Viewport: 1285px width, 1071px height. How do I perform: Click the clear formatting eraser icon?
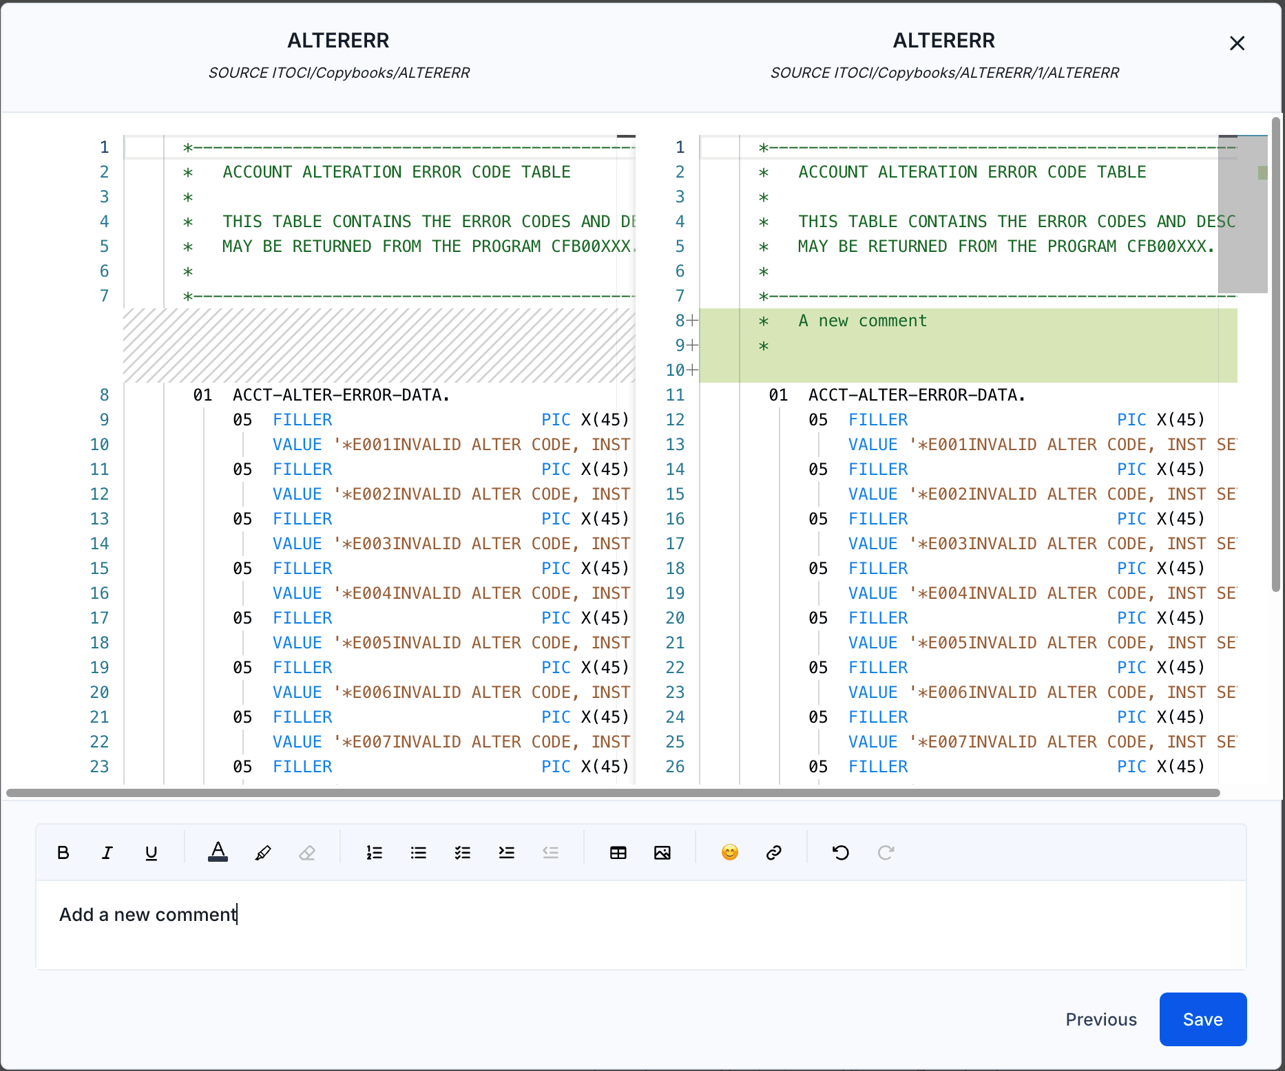coord(307,853)
